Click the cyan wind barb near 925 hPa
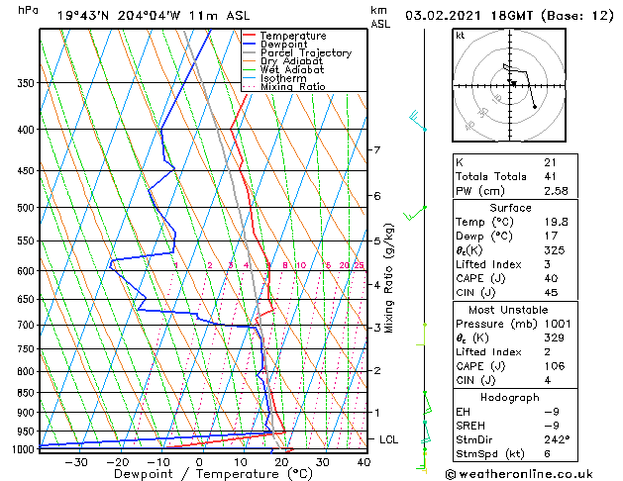 (426, 433)
